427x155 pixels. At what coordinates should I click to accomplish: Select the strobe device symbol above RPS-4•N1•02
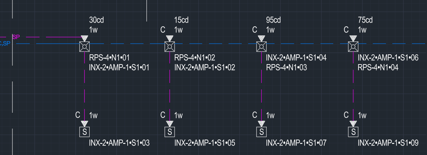tap(170, 47)
